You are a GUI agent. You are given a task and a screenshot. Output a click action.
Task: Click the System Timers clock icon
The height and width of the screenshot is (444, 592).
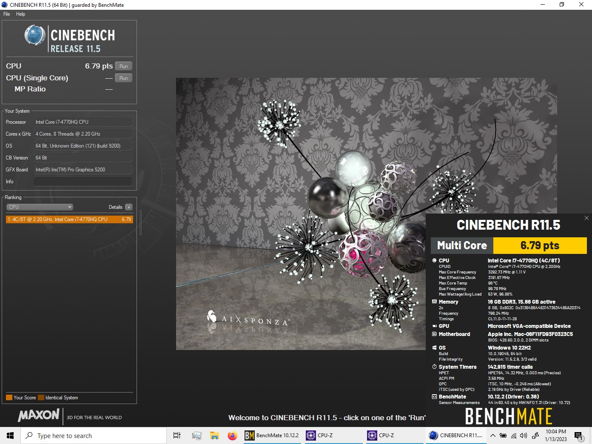point(434,367)
